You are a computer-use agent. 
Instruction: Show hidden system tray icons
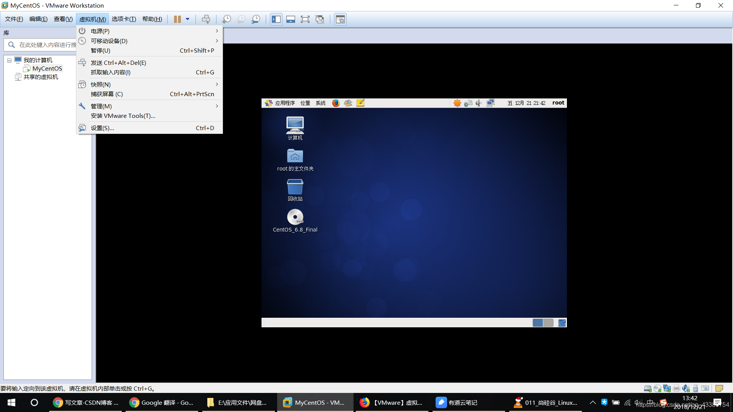tap(593, 402)
